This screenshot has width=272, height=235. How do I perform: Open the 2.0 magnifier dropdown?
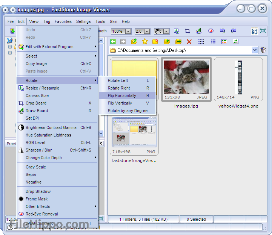point(147,32)
